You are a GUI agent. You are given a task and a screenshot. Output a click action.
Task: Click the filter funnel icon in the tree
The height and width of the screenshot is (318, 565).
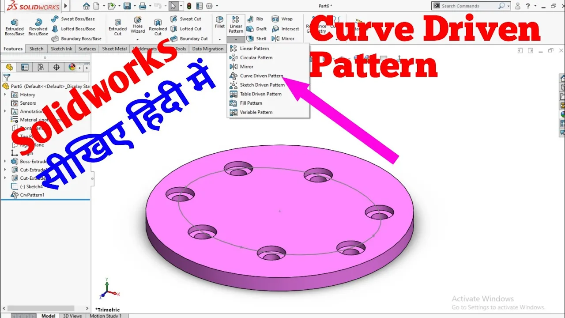tap(6, 77)
